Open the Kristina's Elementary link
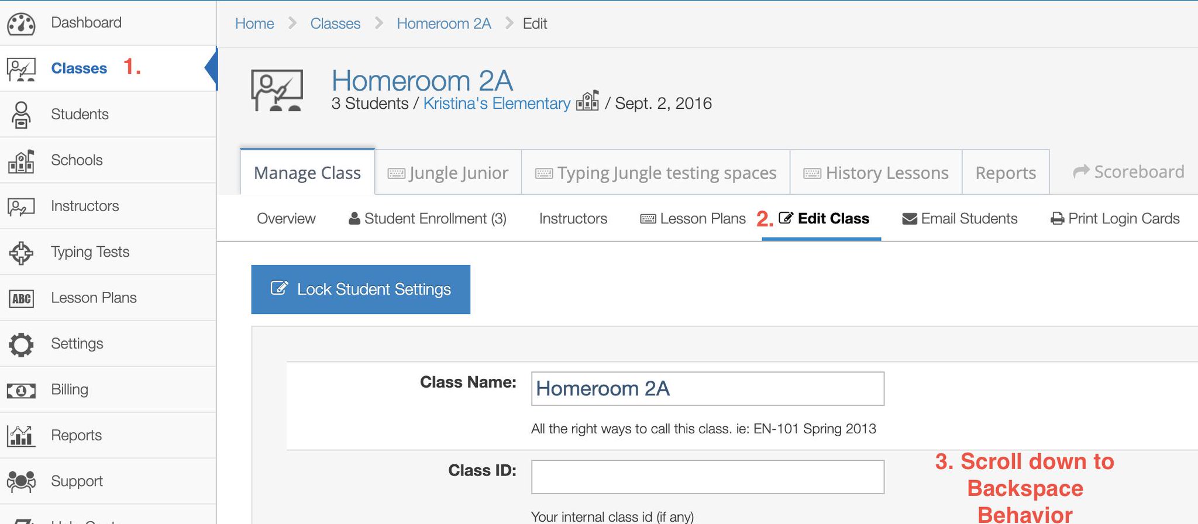Viewport: 1198px width, 524px height. point(497,104)
